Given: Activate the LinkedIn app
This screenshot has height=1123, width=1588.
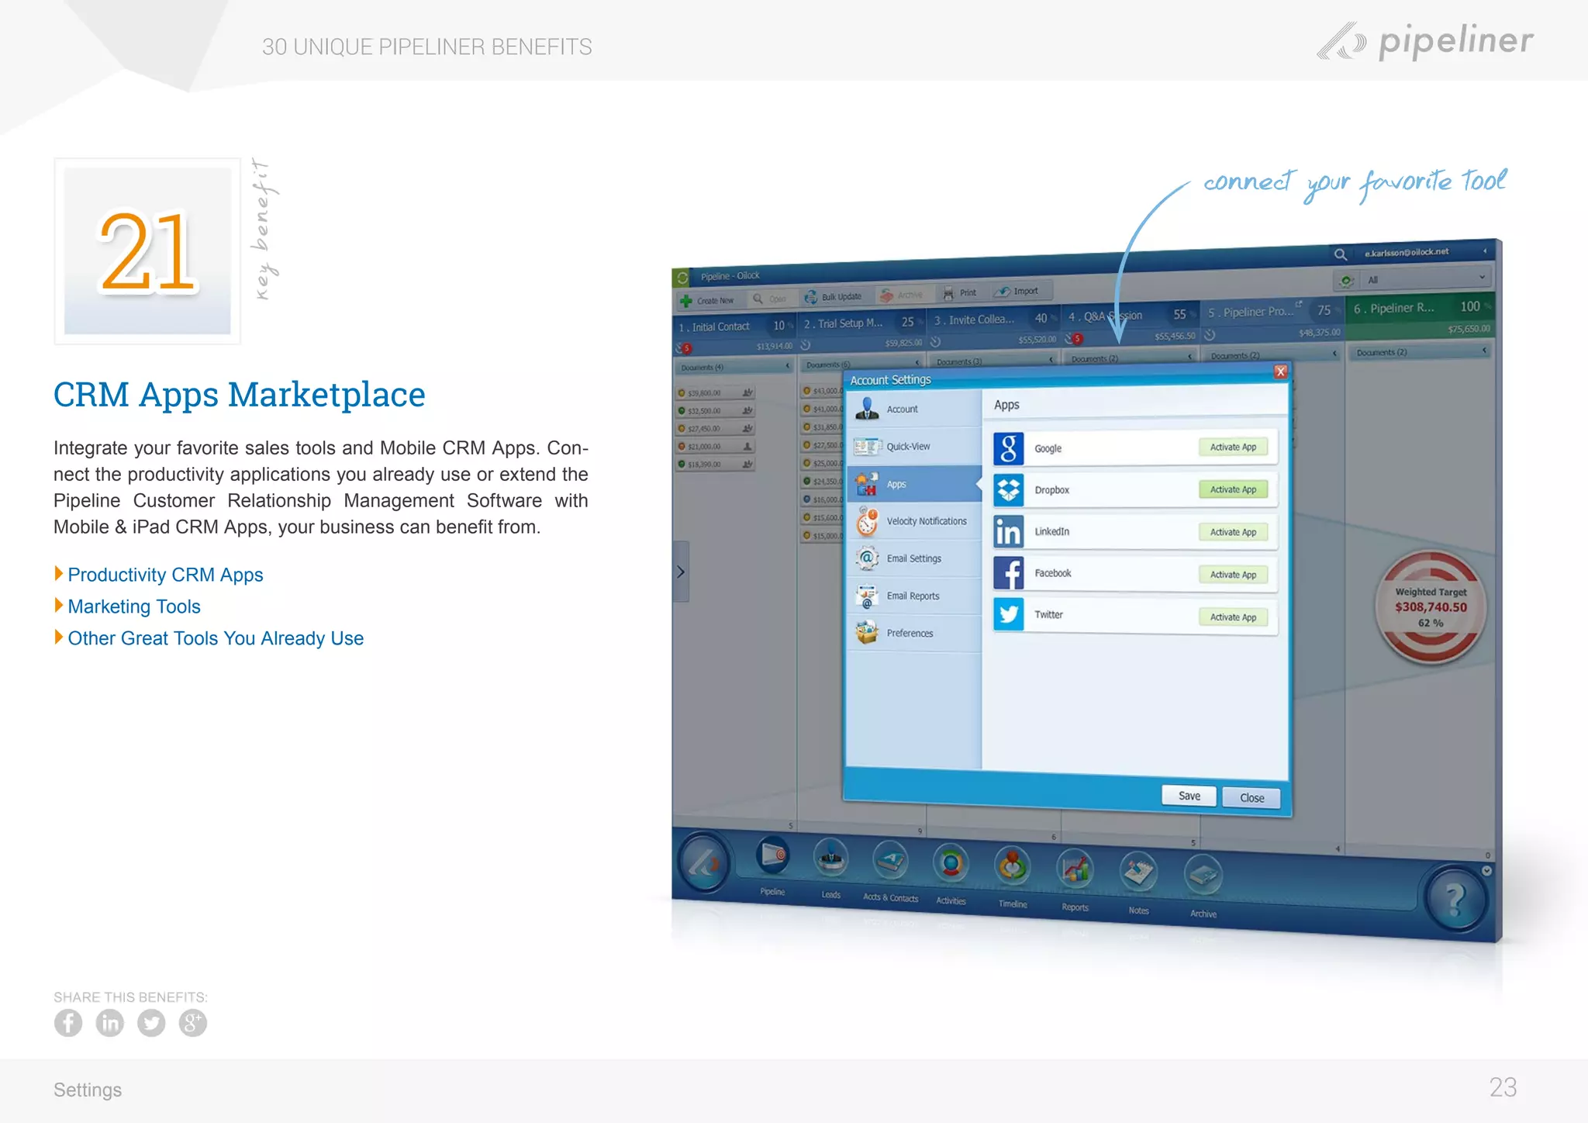Looking at the screenshot, I should click(1233, 532).
